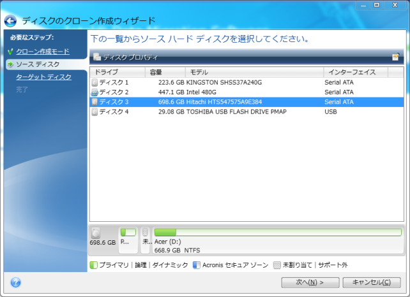This screenshot has height=297, width=410.
Task: Click the Acer (D:) partition usage bar
Action: tap(278, 232)
